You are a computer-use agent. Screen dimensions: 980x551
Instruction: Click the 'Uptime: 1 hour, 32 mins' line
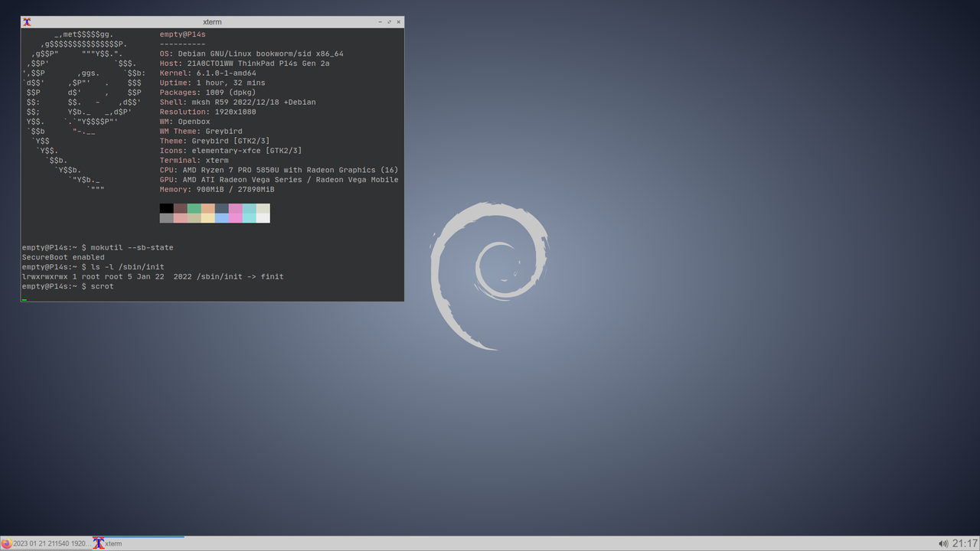(x=212, y=83)
